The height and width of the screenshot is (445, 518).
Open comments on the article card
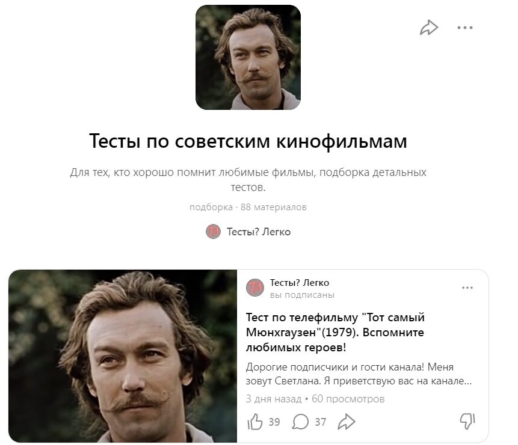[300, 422]
